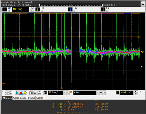Click the rising edge icon at toolbar left end
Image resolution: width=146 pixels, height=114 pixels.
(3, 92)
